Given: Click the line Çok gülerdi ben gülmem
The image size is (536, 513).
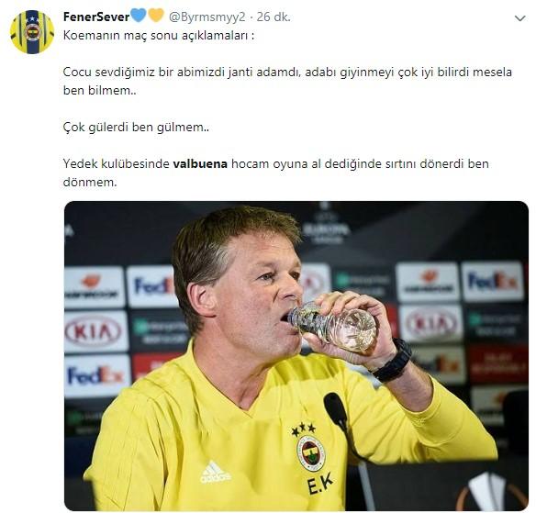Looking at the screenshot, I should pyautogui.click(x=136, y=127).
